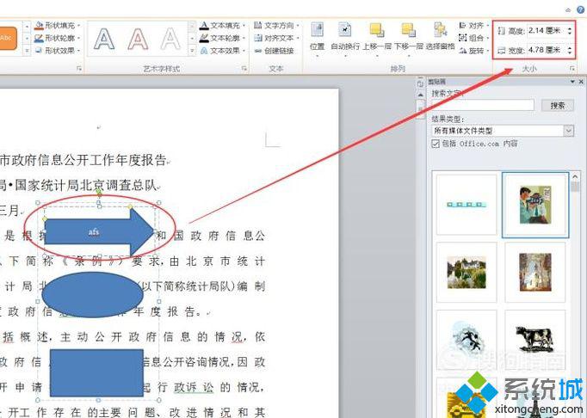
Task: Expand the WordArt styles gallery more button
Action: 192,51
